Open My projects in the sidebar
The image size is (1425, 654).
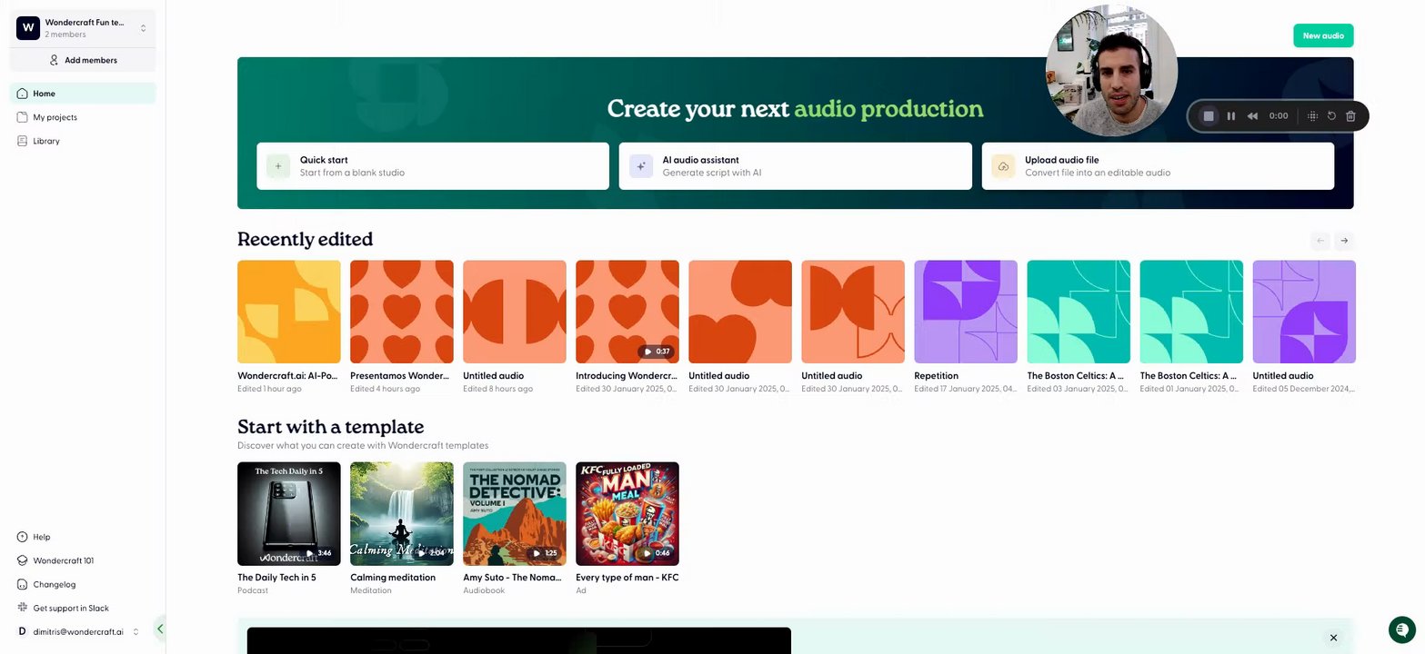click(83, 117)
